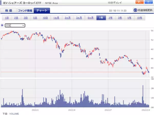154x115 pixels.
Task: Open the ファンド情報 tab
Action: [25, 11]
